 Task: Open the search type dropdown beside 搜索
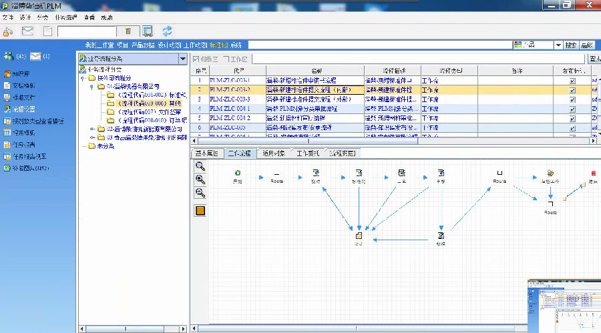[558, 45]
